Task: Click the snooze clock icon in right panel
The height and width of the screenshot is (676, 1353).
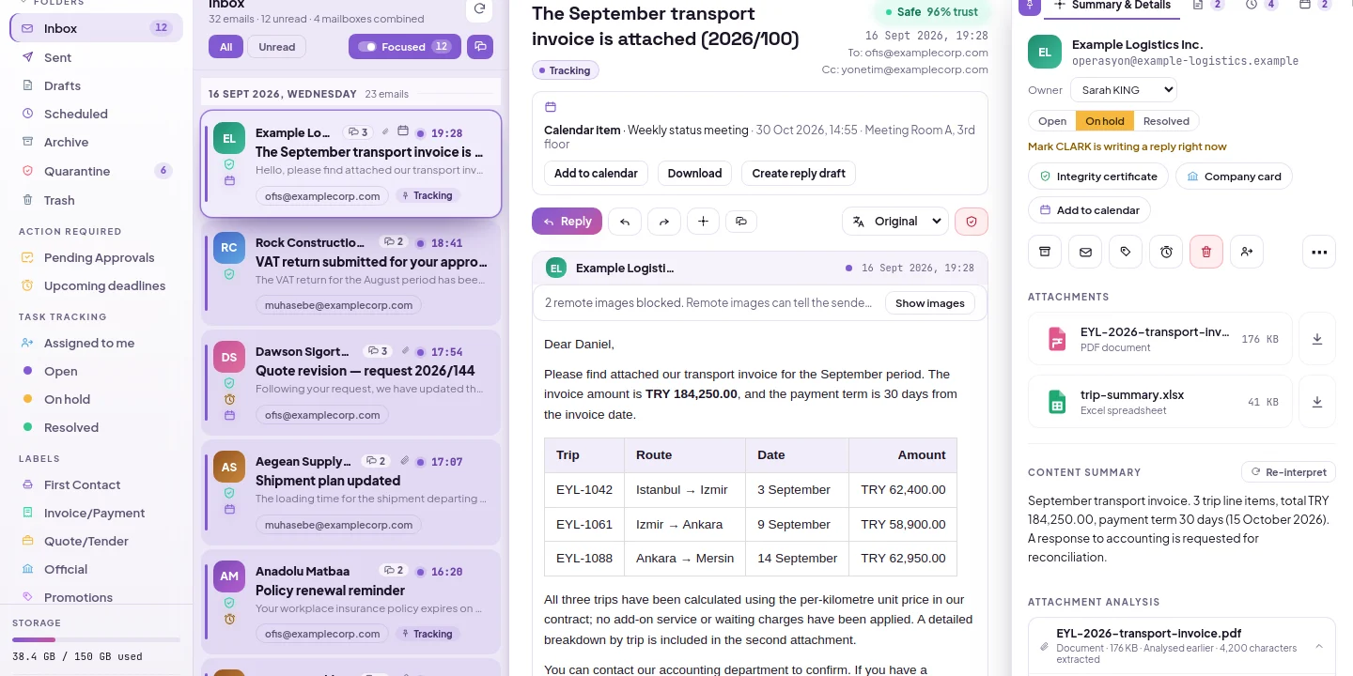Action: pos(1166,252)
